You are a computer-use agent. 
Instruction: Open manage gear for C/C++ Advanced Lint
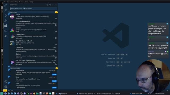click(x=56, y=25)
